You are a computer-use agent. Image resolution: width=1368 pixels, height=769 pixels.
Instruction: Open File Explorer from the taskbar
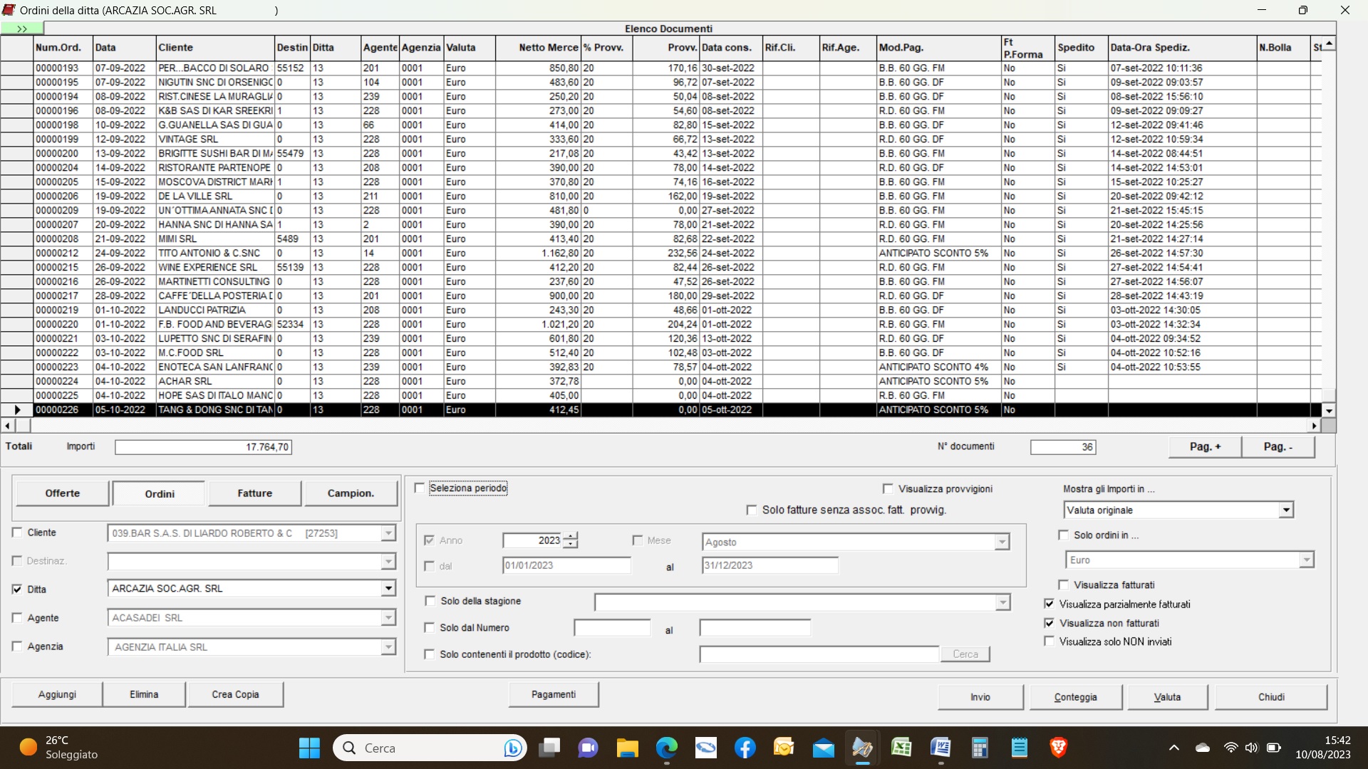[627, 748]
